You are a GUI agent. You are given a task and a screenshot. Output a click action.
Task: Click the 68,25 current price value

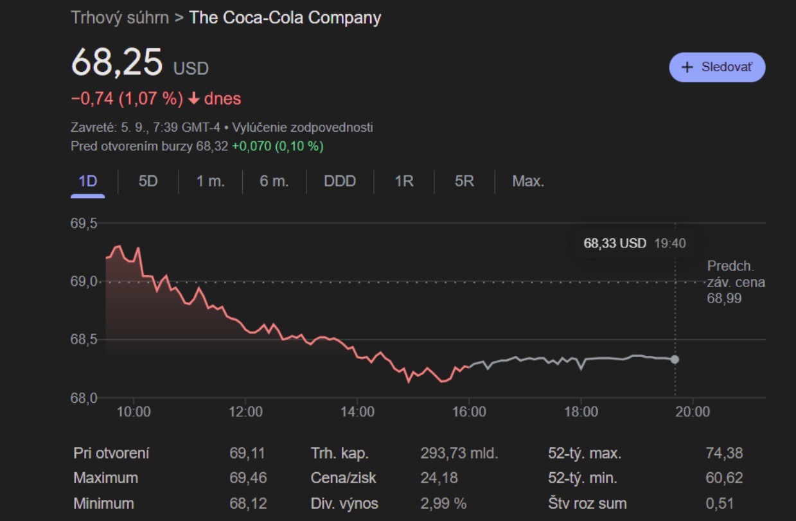pos(117,62)
